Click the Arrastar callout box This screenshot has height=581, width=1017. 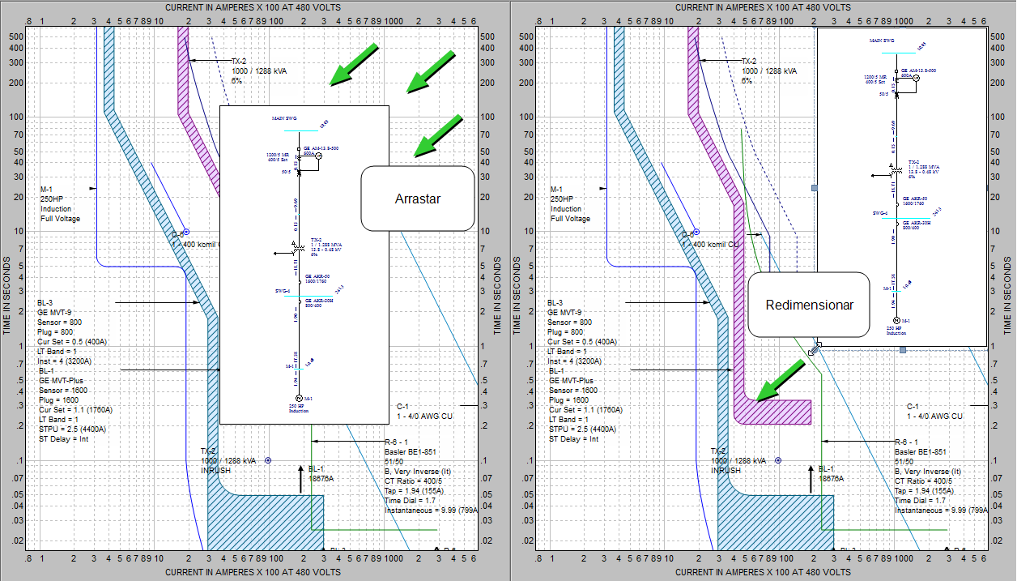click(x=417, y=199)
